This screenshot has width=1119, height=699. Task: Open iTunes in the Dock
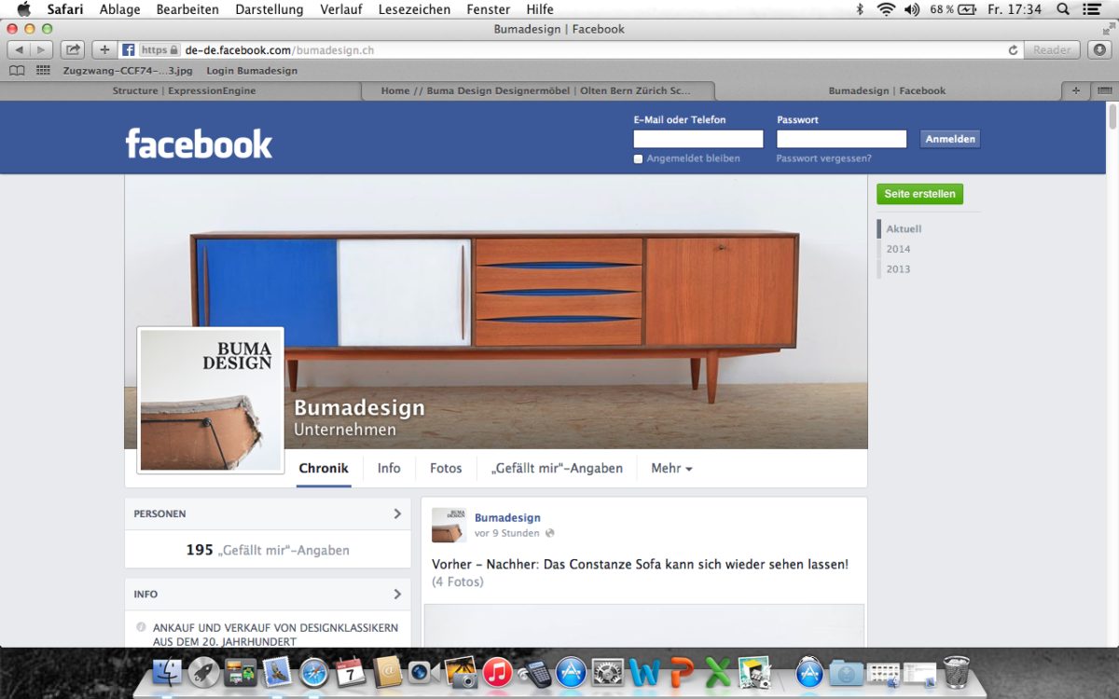pos(497,671)
